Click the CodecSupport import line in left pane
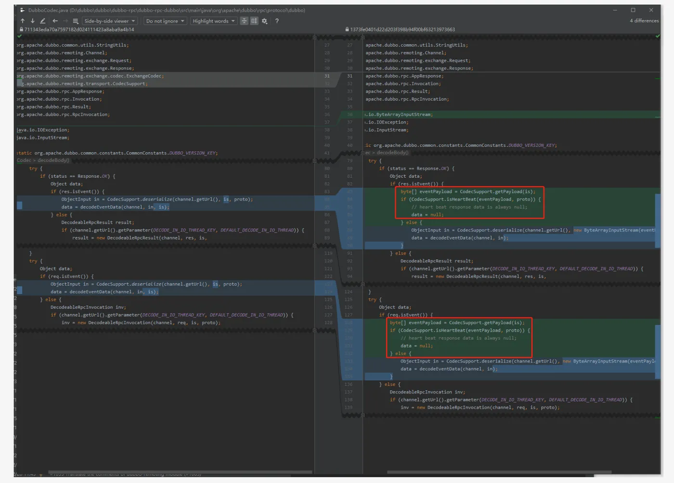Viewport: 674px width, 483px height. (x=82, y=84)
